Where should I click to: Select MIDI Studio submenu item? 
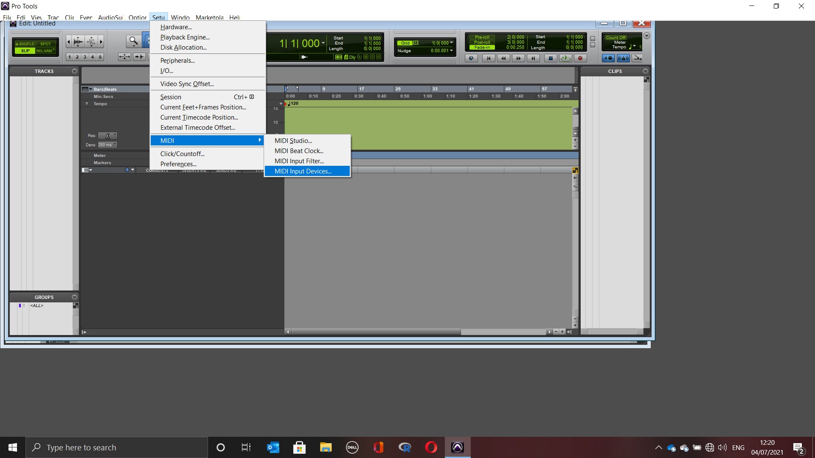[293, 141]
